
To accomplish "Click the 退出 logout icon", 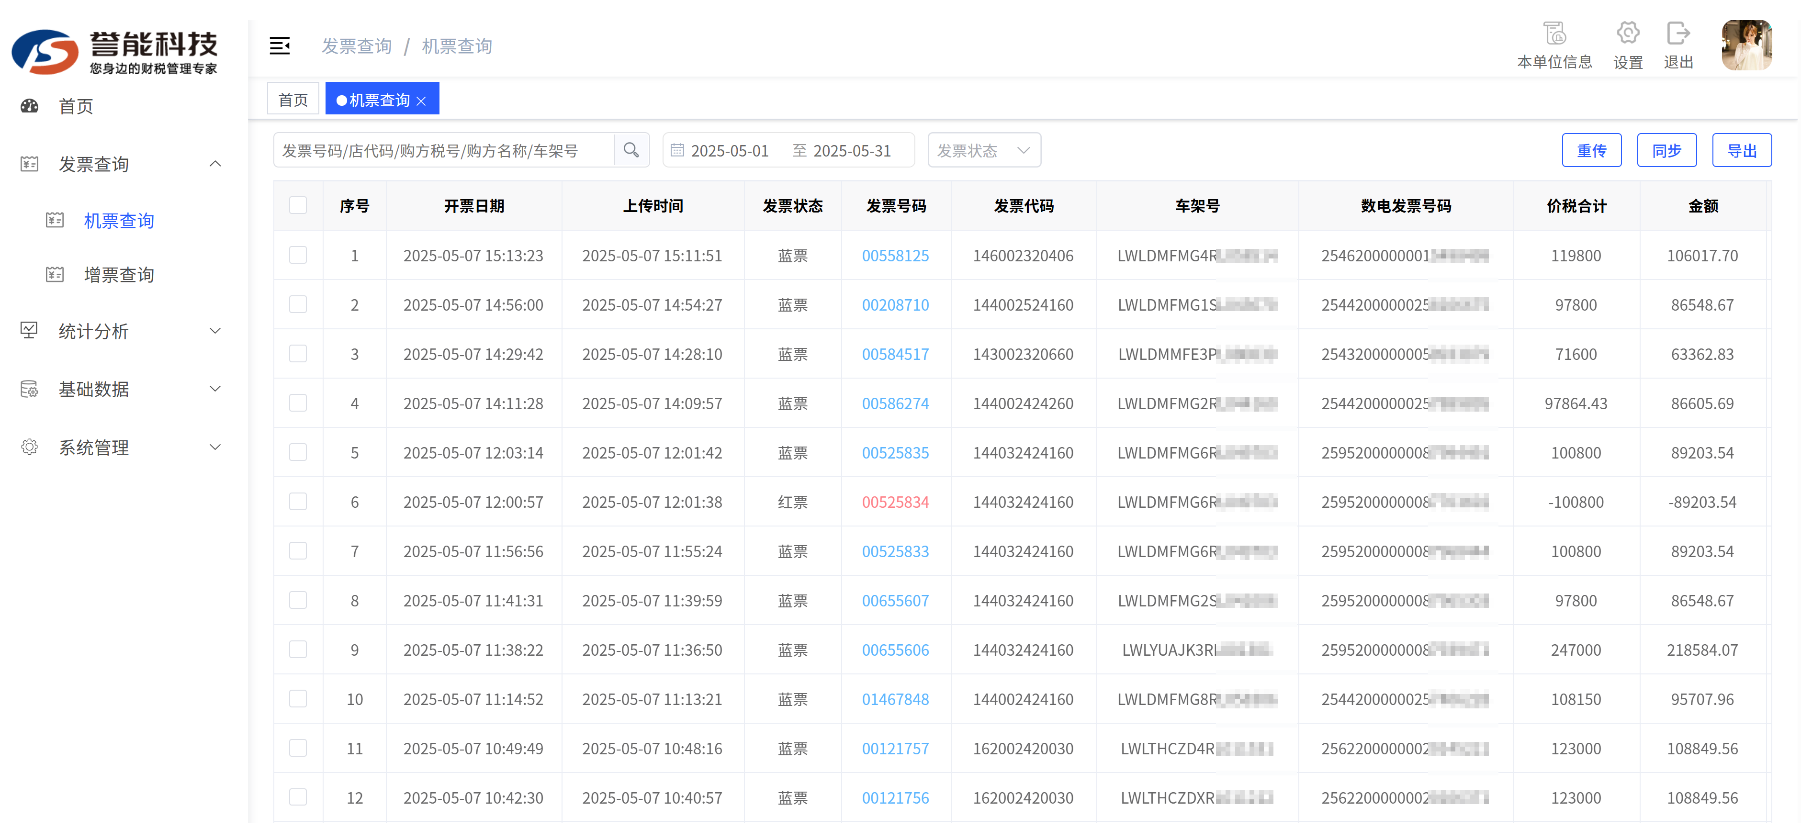I will (x=1678, y=33).
